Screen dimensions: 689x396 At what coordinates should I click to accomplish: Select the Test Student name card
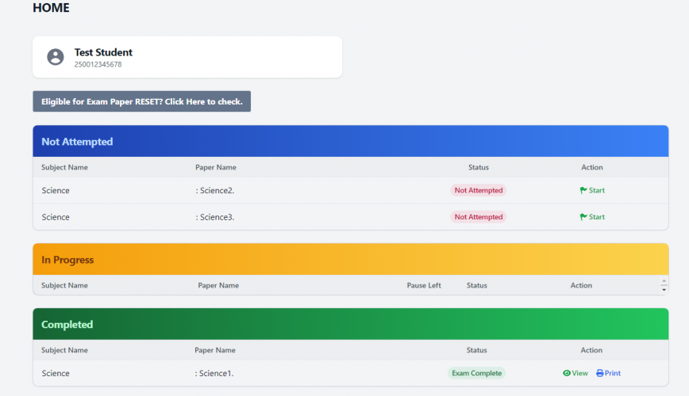[187, 57]
